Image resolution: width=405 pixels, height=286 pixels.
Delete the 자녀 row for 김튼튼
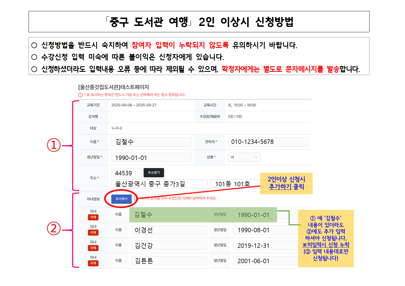[x=93, y=263]
